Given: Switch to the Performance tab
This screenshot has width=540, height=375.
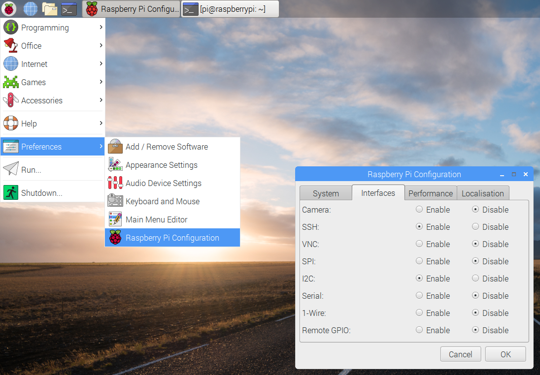Looking at the screenshot, I should [x=431, y=193].
